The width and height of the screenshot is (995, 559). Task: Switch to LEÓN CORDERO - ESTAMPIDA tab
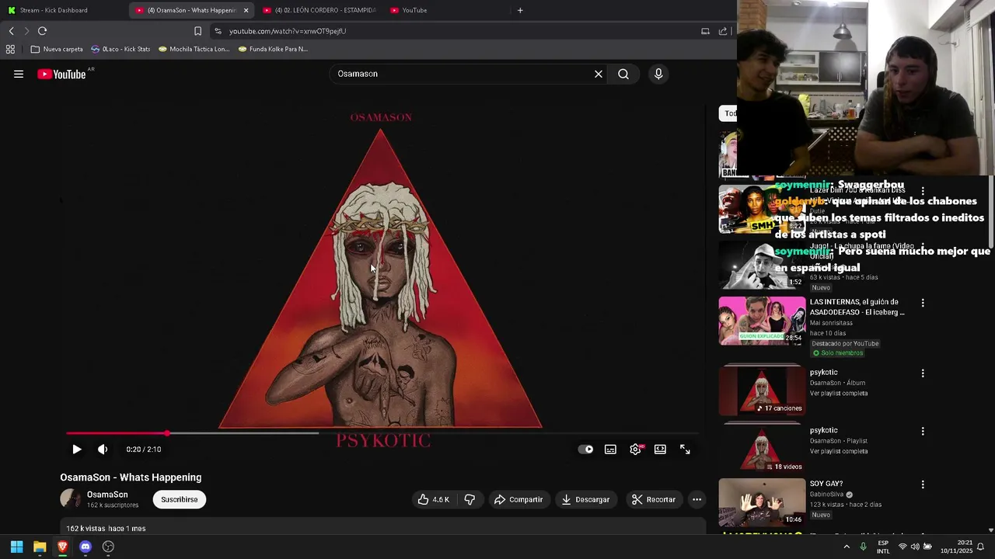tap(319, 10)
